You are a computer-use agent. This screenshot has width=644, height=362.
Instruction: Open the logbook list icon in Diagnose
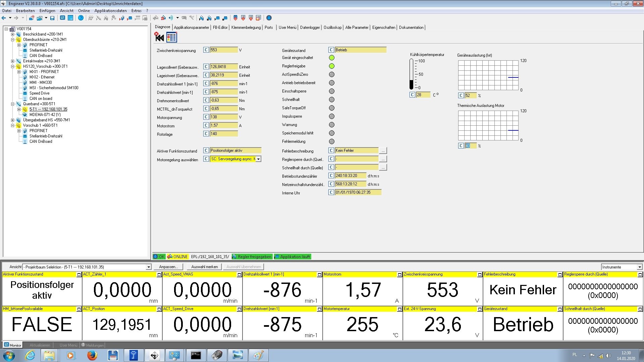171,37
